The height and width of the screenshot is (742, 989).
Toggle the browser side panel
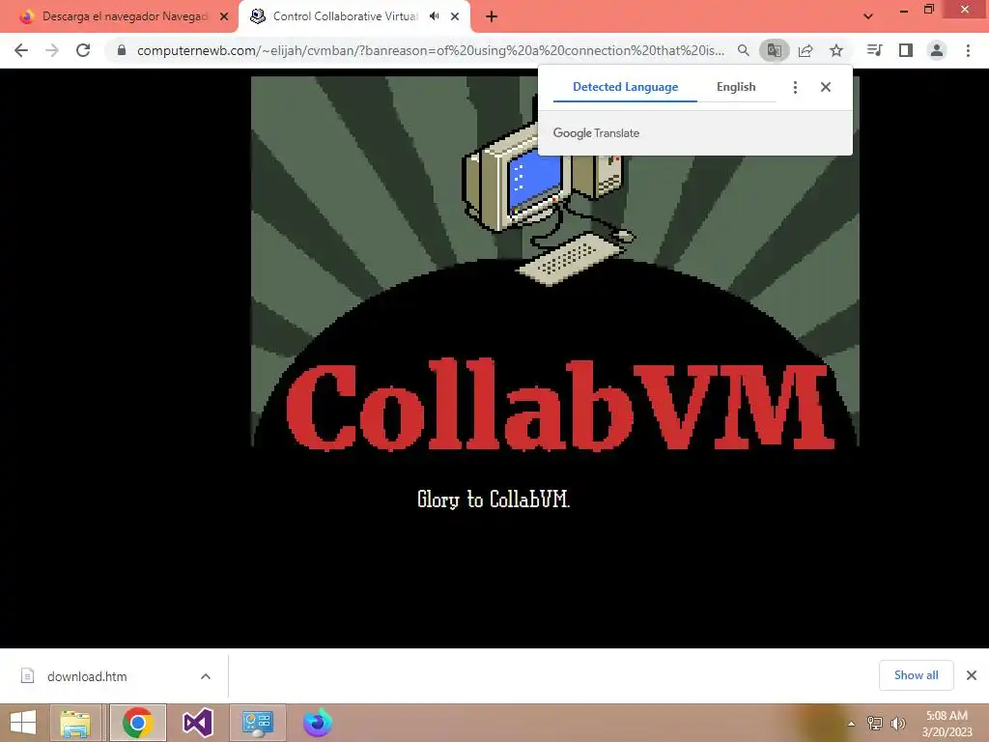coord(906,50)
